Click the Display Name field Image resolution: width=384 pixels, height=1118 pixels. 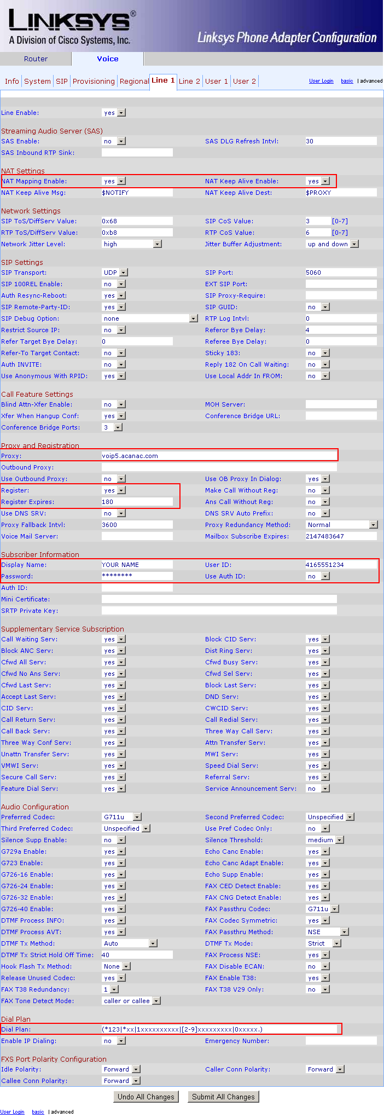tap(137, 565)
